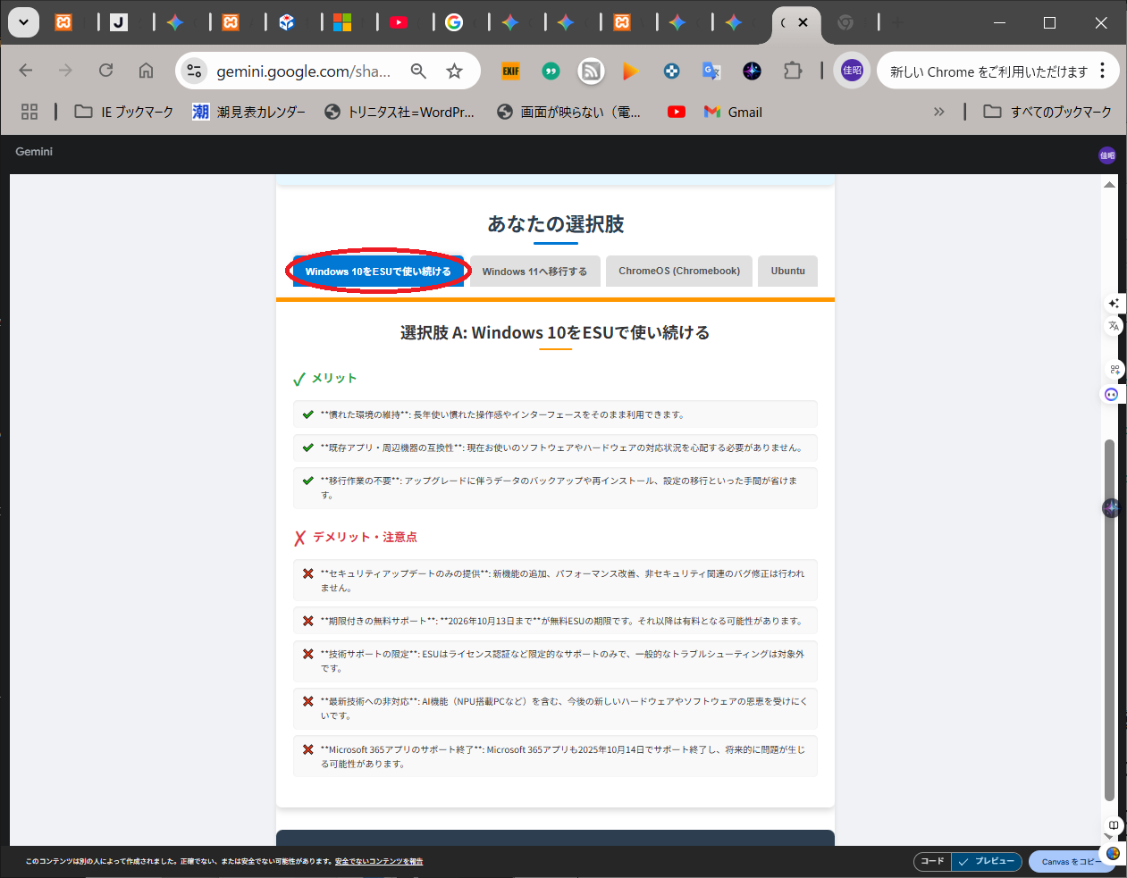
Task: Click the page scrollbar down arrow
Action: tap(1109, 837)
